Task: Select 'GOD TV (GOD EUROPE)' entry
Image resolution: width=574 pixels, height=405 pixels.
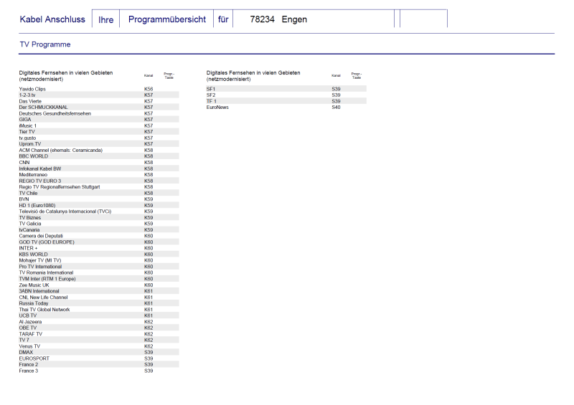Action: (x=99, y=242)
